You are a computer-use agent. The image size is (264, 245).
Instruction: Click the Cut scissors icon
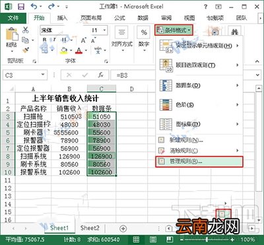(x=26, y=30)
